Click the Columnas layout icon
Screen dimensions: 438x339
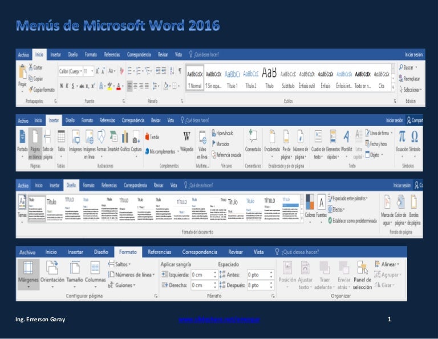pos(95,268)
